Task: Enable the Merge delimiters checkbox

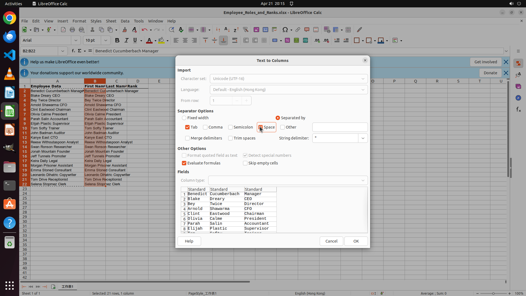Action: (x=187, y=138)
